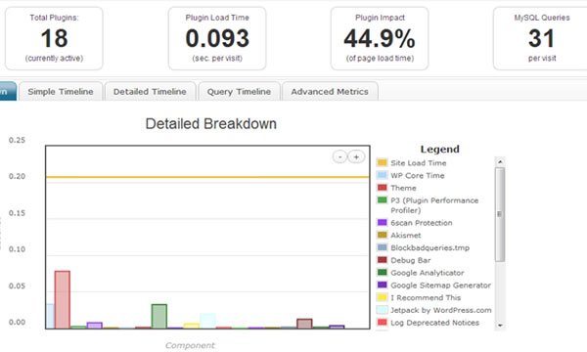Click the Plugin Impact 44.9% card
Screen dimensions: 587x352
coord(380,38)
